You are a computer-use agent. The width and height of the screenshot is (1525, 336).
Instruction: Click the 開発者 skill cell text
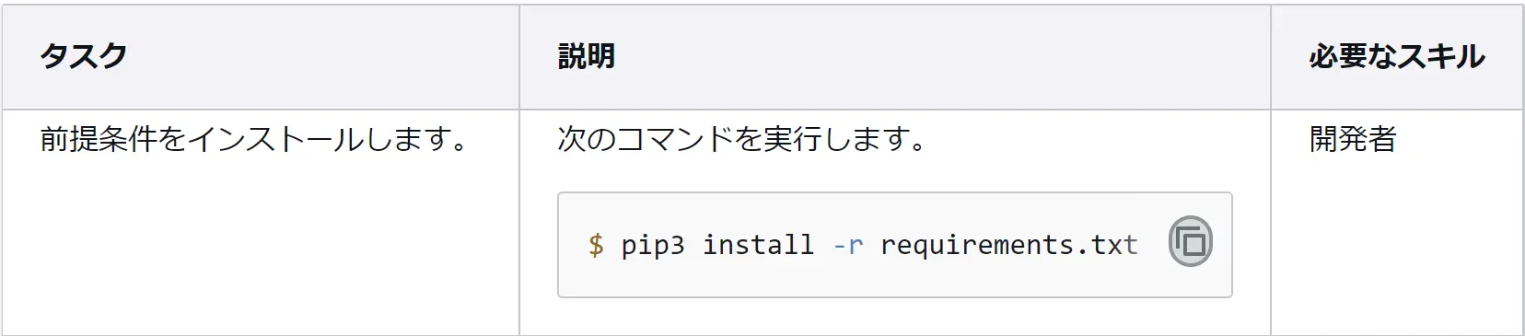[1353, 139]
